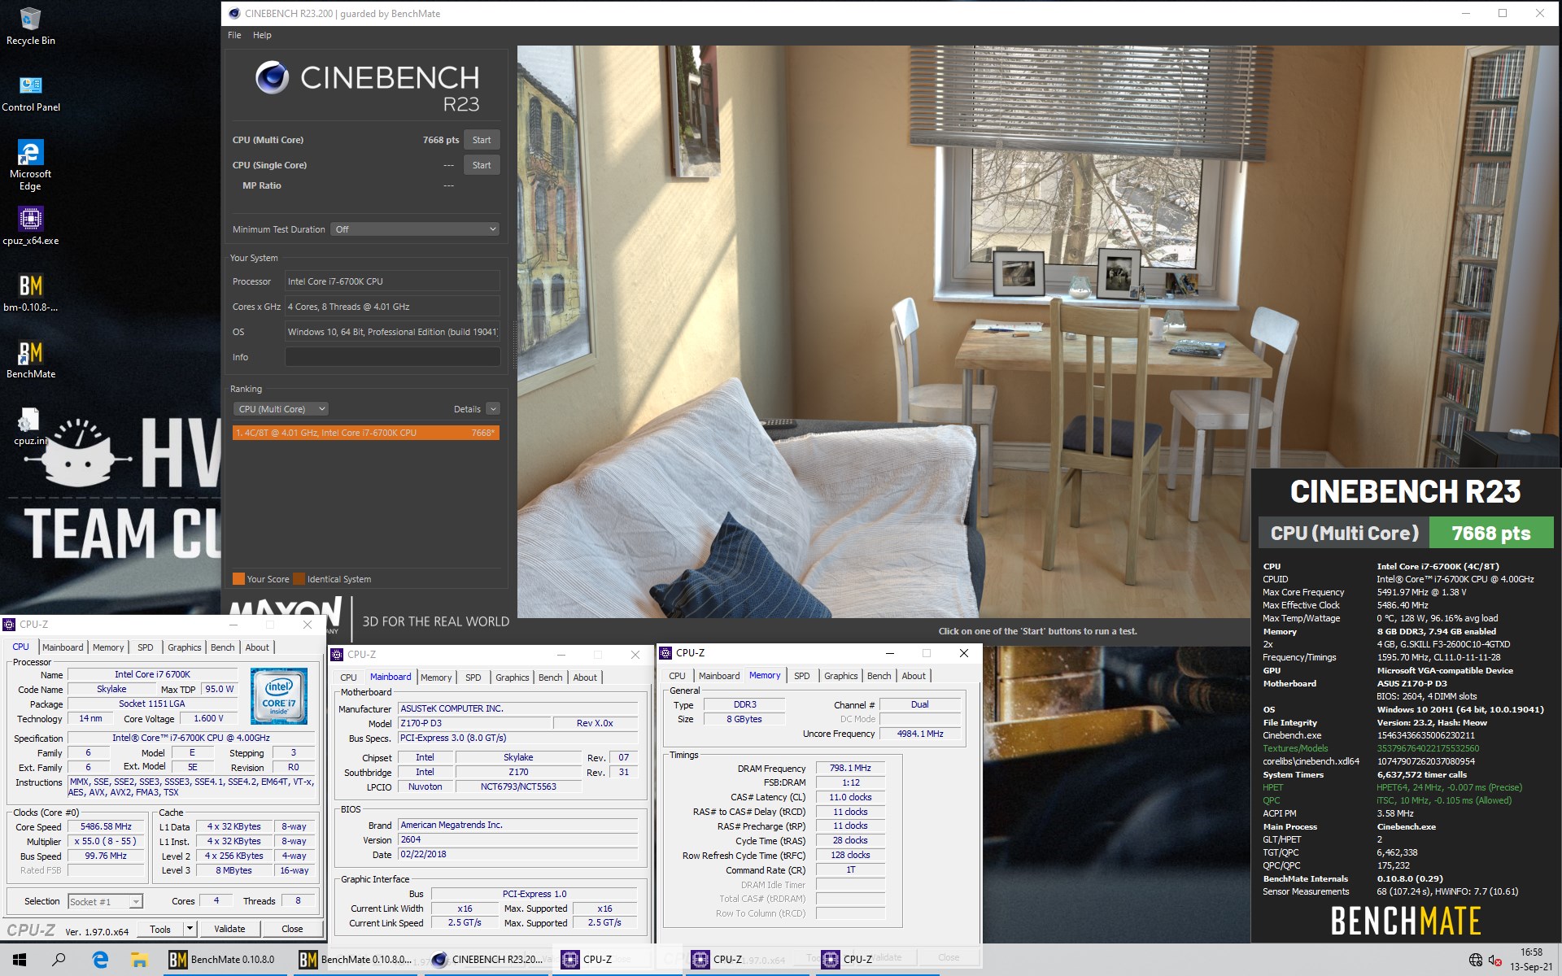
Task: Switch to CINEBENCH R23 taskbar item
Action: click(486, 960)
